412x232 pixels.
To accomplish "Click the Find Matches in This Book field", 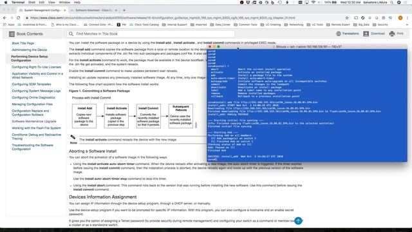I will (x=150, y=34).
